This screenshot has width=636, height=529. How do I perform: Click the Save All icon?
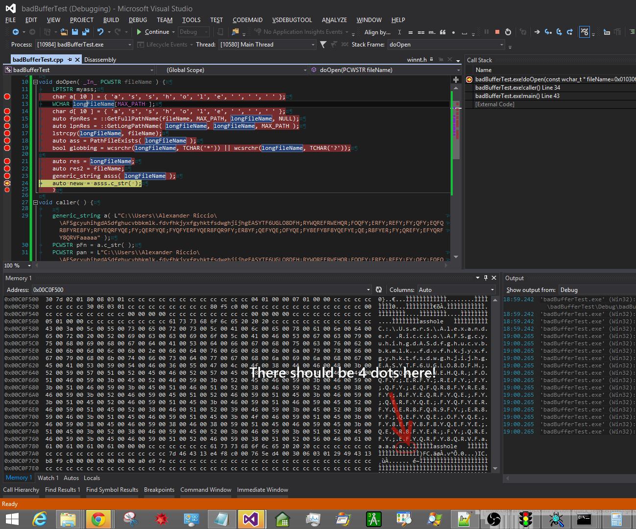click(85, 32)
